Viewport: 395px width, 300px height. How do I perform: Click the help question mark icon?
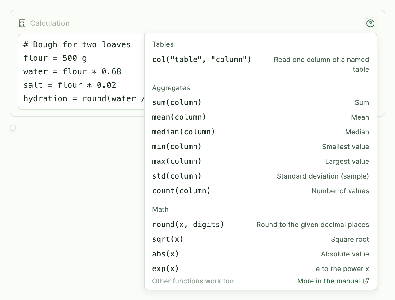point(370,23)
